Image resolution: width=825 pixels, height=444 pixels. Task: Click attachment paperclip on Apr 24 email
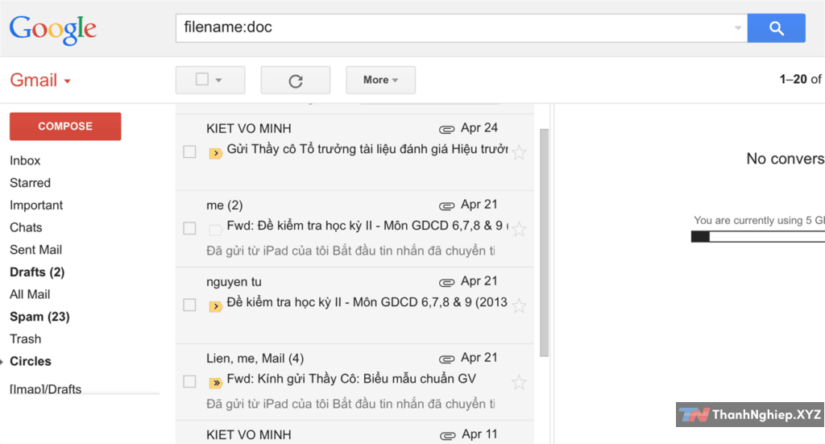446,129
